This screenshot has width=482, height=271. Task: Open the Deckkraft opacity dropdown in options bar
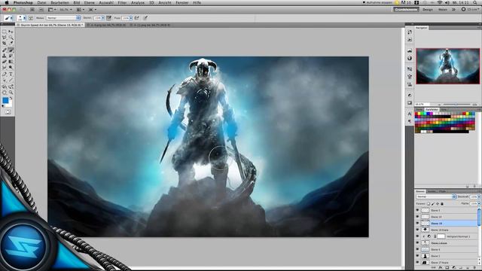tap(102, 18)
